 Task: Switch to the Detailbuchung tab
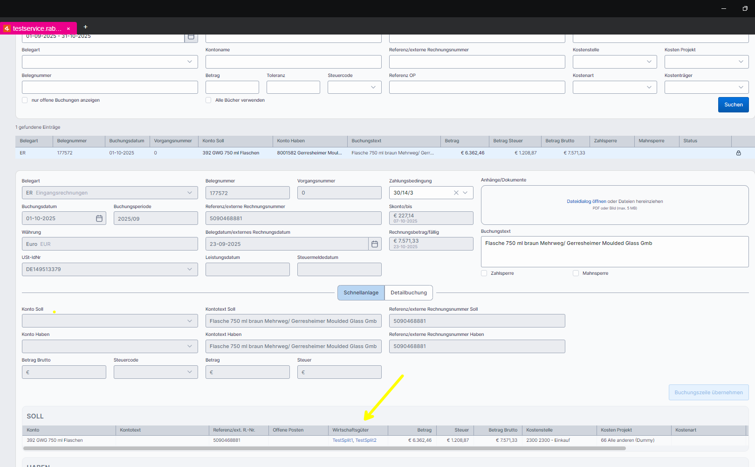[x=408, y=293]
